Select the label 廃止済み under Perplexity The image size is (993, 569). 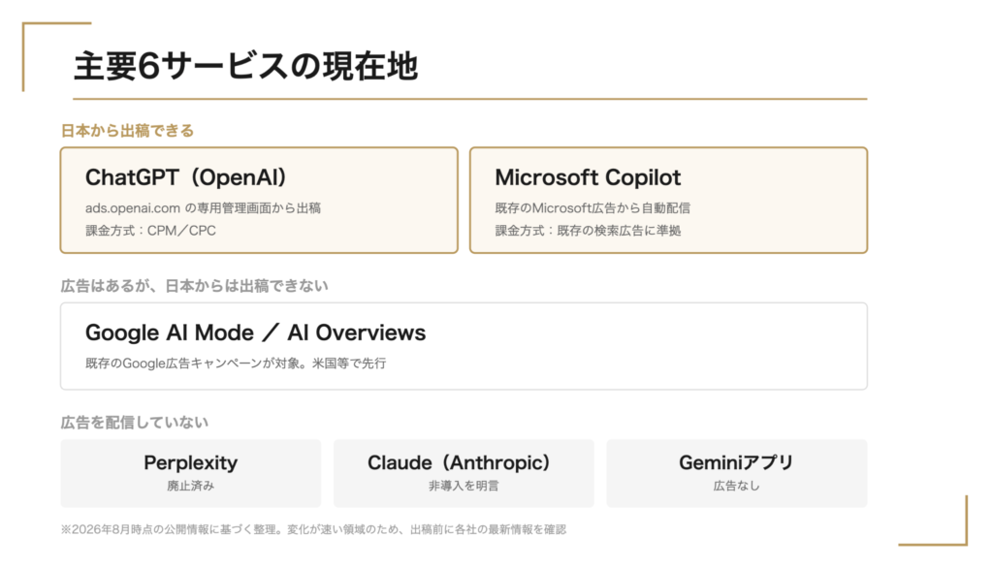tap(191, 486)
